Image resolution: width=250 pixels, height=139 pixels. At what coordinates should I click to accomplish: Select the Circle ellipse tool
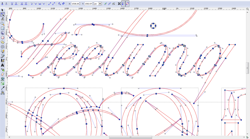pos(2,37)
